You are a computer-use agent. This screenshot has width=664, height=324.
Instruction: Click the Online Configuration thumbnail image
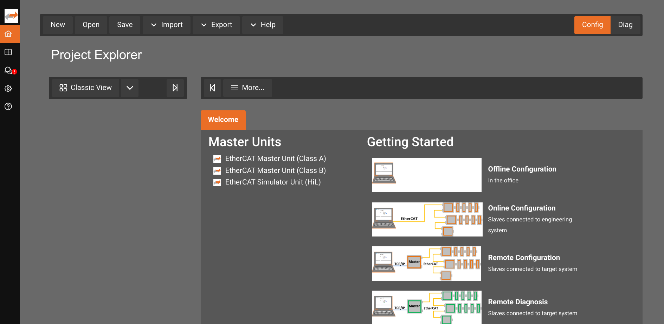point(427,219)
